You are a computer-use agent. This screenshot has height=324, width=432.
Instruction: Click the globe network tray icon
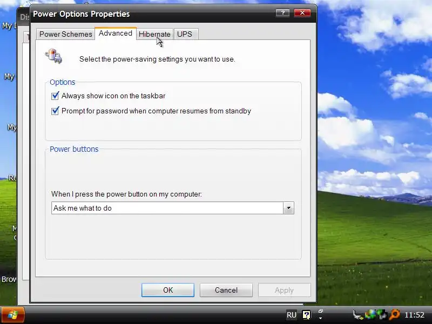(x=370, y=315)
